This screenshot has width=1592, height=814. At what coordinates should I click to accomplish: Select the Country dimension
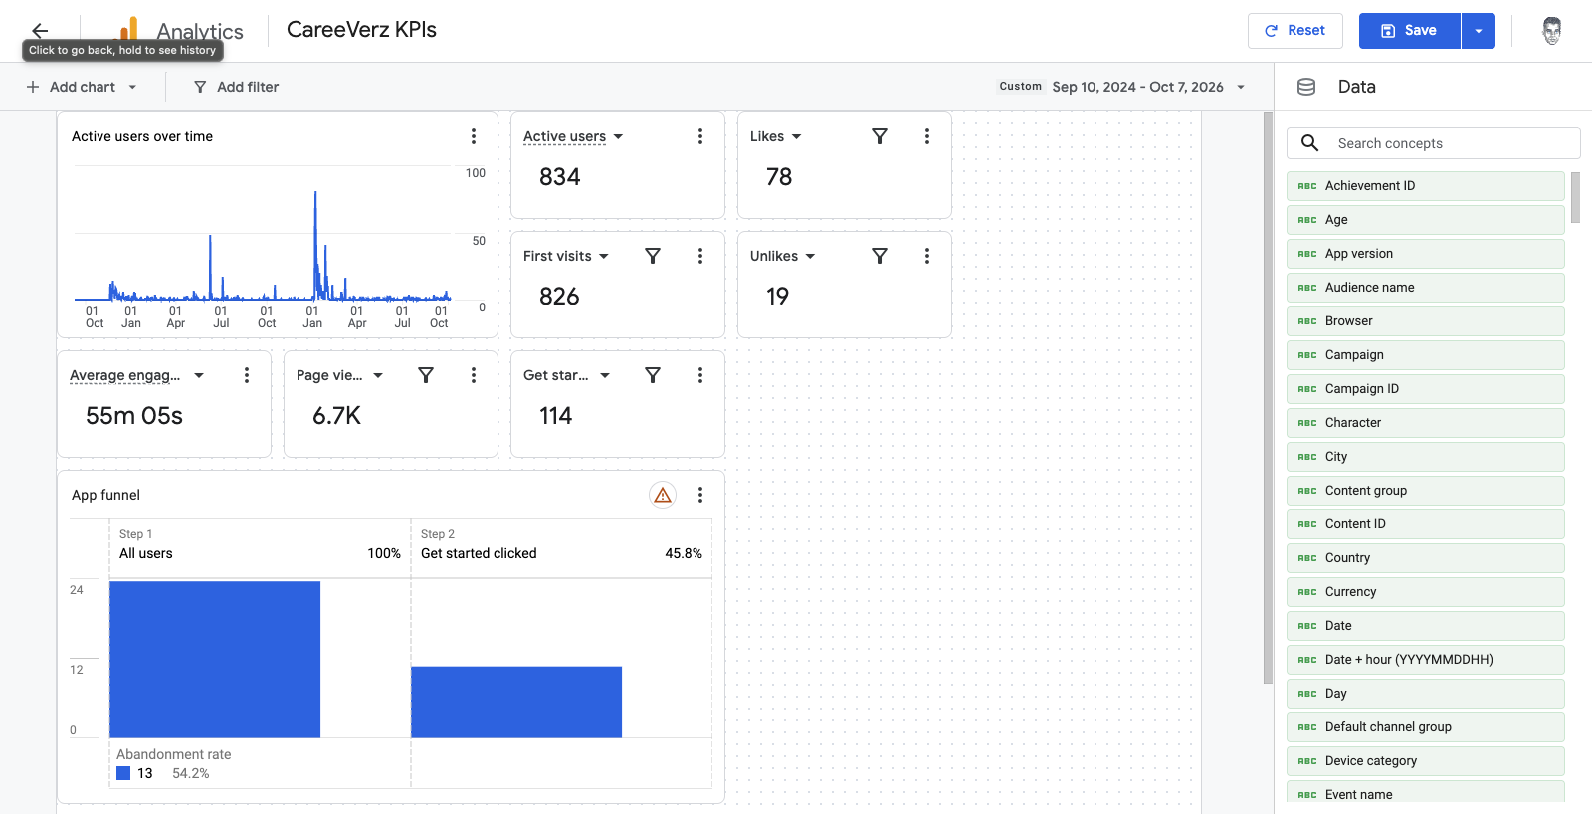[1425, 558]
